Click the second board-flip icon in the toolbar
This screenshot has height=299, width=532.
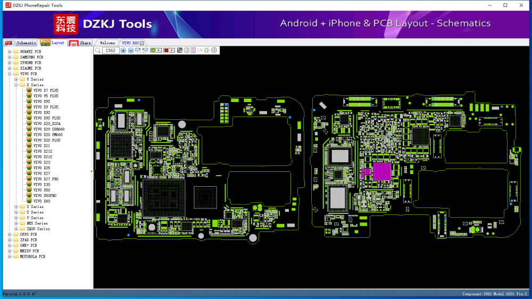point(145,51)
